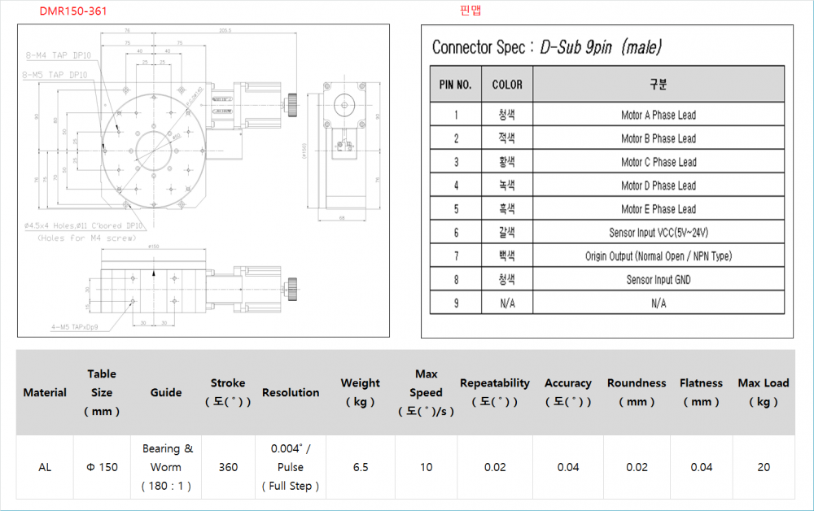Image resolution: width=814 pixels, height=511 pixels.
Task: Click the 구분 column header
Action: (658, 85)
